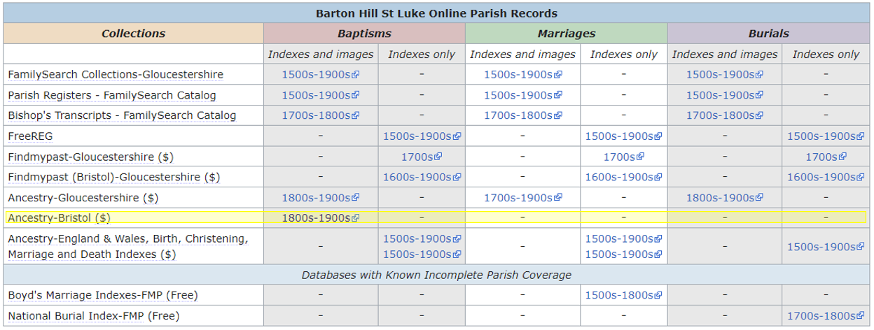Open lower baptisms link in Ancestry-England & Wales row
This screenshot has height=330, width=874.
coord(422,254)
